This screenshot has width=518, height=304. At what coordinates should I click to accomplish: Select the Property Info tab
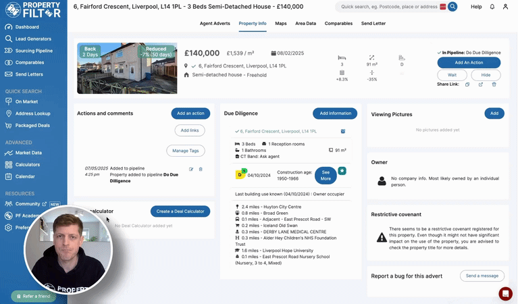[x=253, y=24]
